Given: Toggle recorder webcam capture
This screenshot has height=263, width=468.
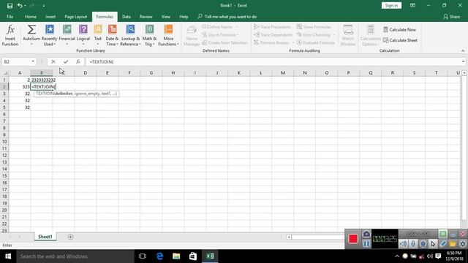Looking at the screenshot, I should 423,244.
